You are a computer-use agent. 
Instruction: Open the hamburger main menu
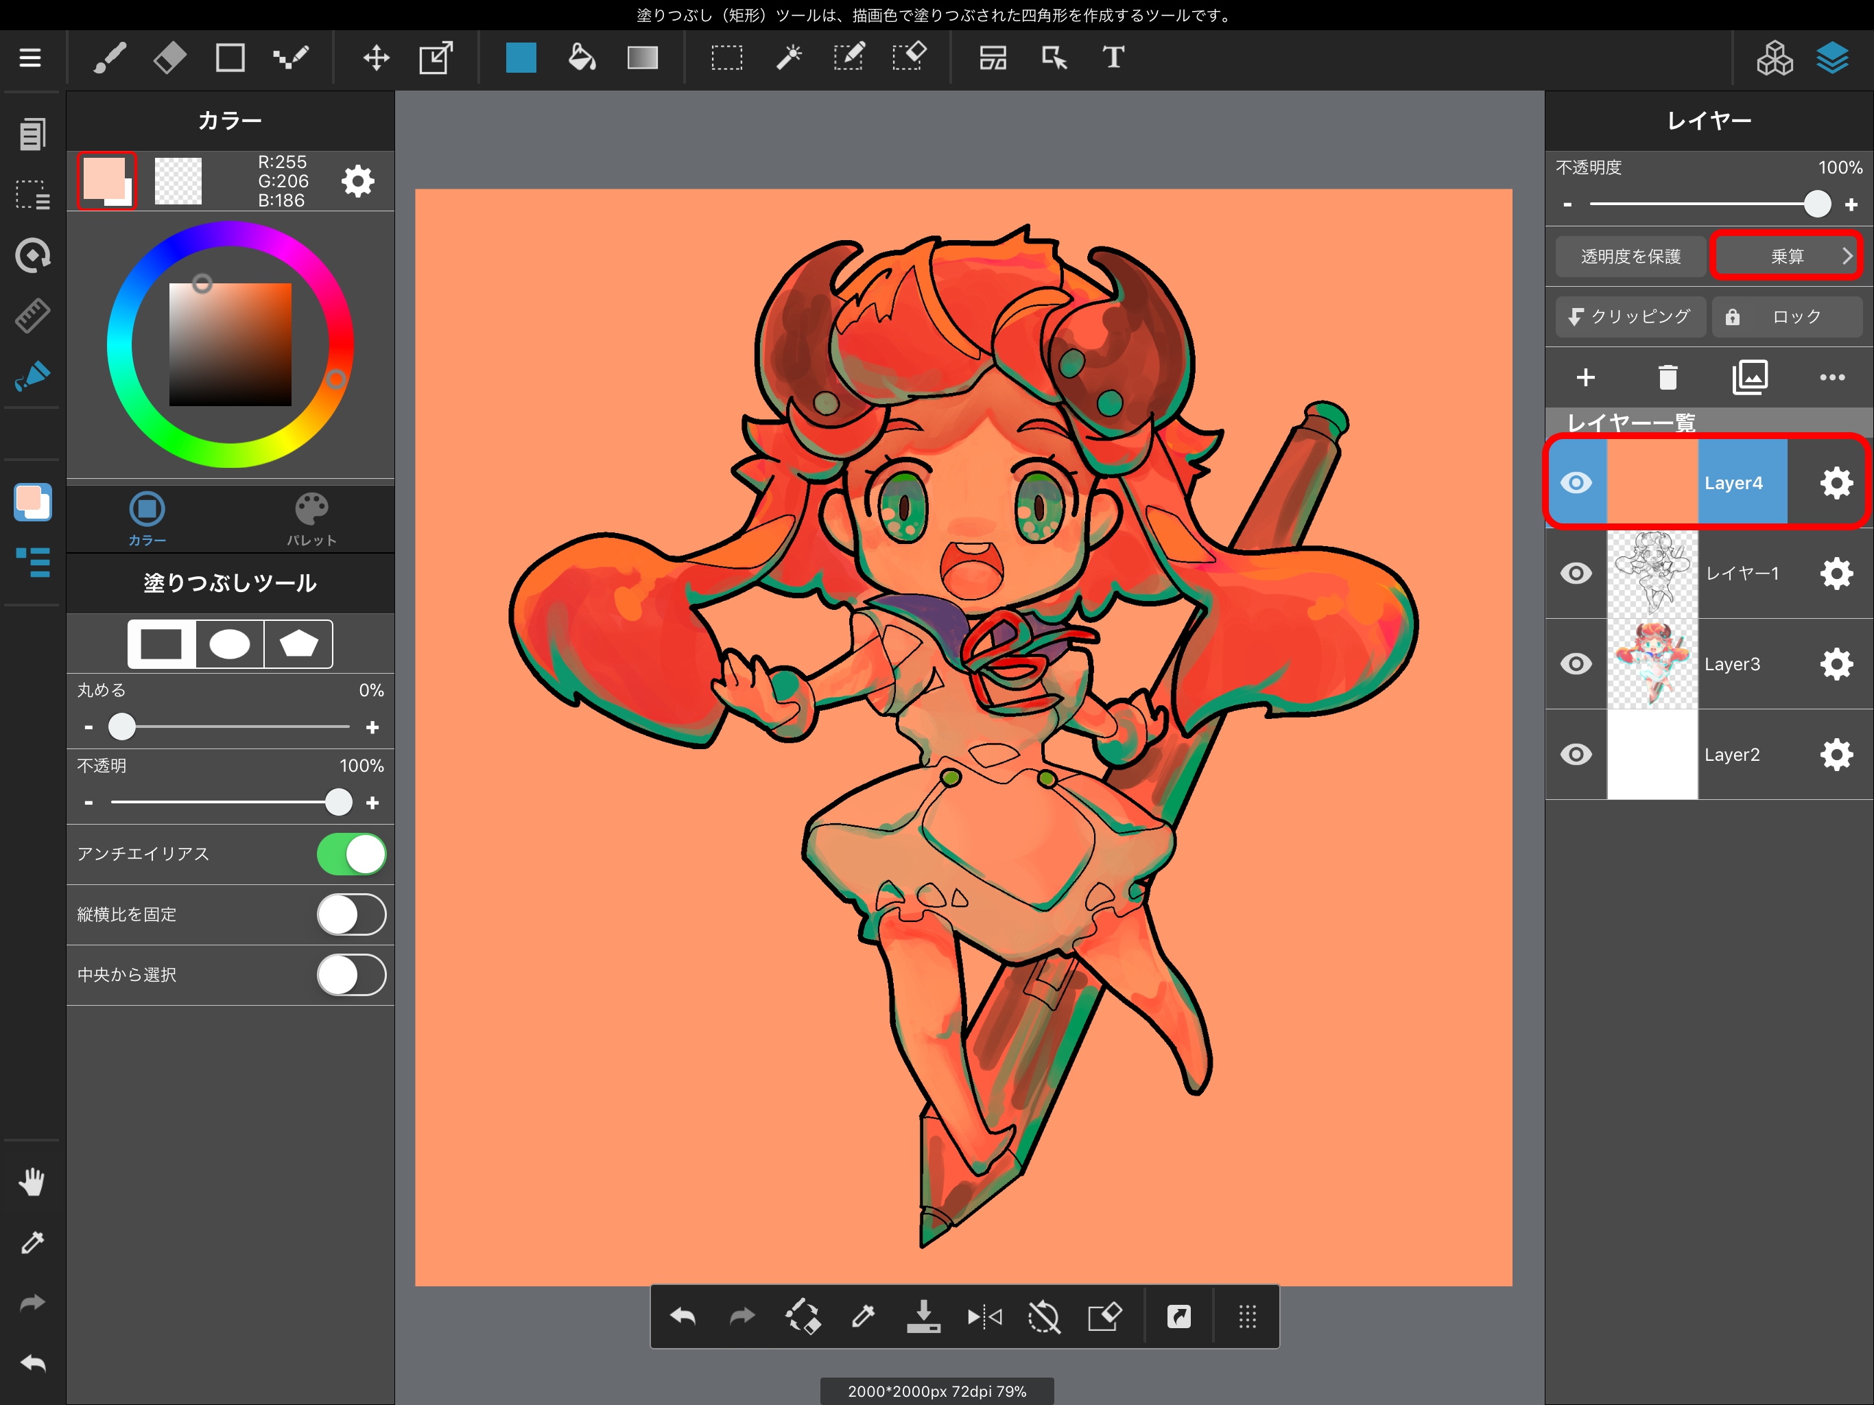tap(30, 58)
